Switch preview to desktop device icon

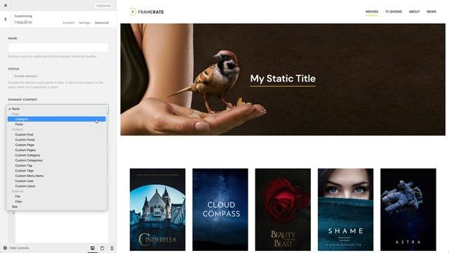[x=93, y=248]
